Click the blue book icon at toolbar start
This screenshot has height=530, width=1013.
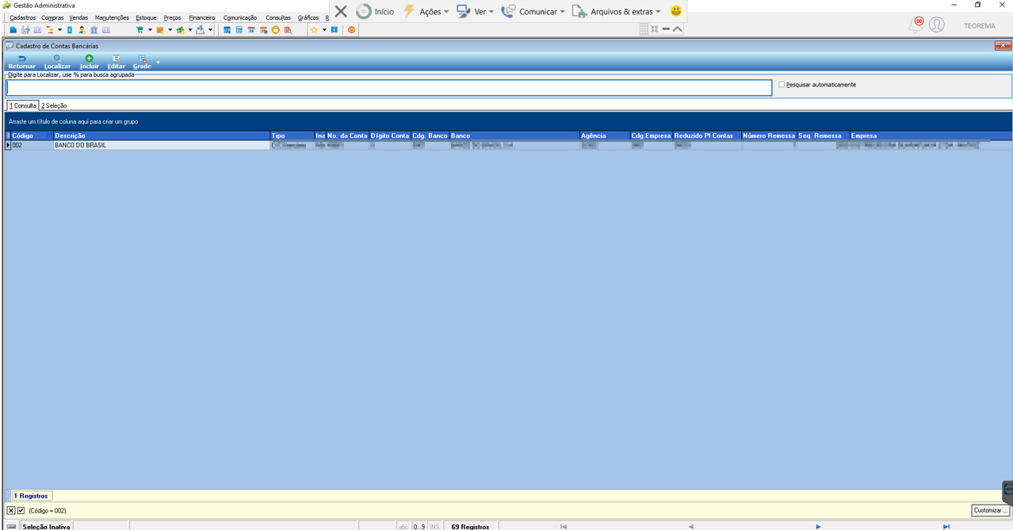coord(13,30)
